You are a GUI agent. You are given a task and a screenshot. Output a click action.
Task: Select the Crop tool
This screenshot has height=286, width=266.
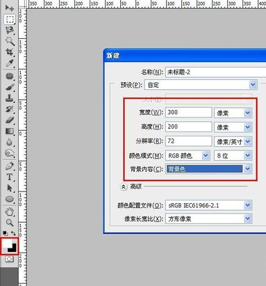tap(10, 52)
